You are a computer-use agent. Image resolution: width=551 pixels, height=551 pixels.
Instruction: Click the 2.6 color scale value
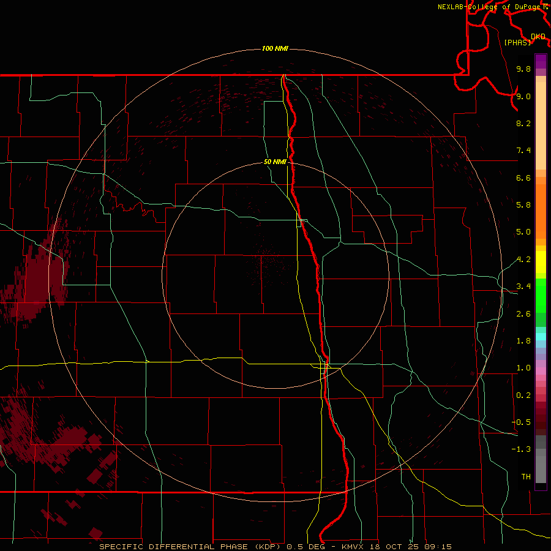coord(523,314)
